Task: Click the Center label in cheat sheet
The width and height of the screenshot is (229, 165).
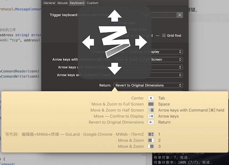Action: [137, 98]
